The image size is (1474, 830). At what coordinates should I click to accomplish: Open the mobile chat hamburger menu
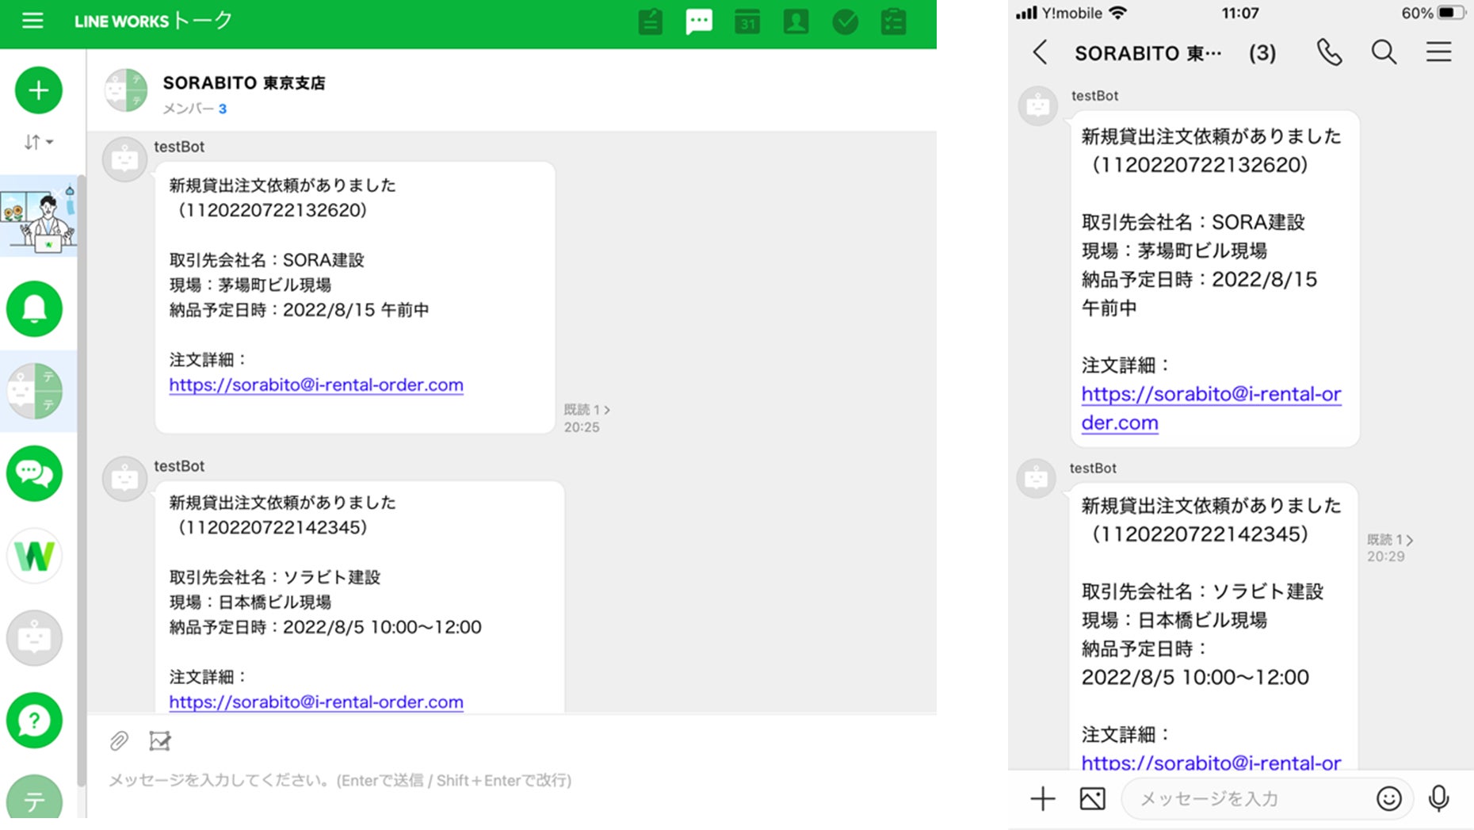click(1439, 52)
